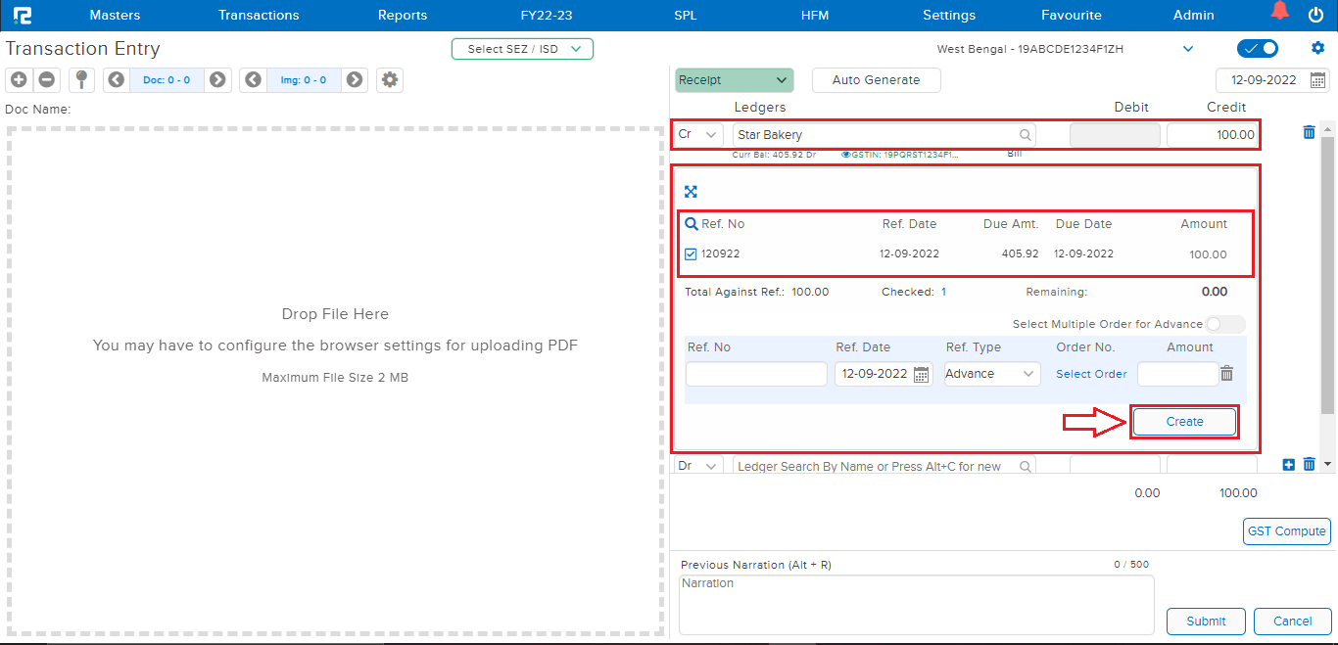The height and width of the screenshot is (645, 1338).
Task: Open the Reports menu
Action: 402,15
